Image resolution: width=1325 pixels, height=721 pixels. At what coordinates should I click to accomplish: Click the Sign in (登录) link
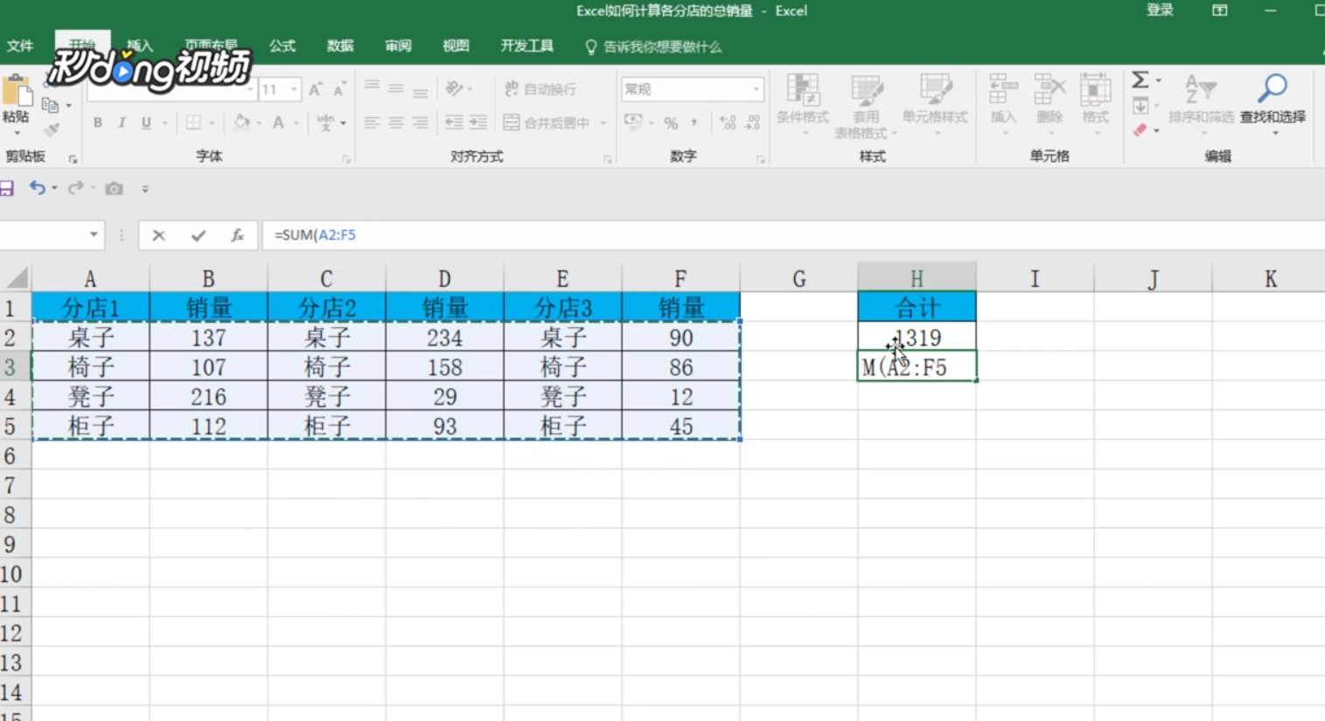[1160, 10]
